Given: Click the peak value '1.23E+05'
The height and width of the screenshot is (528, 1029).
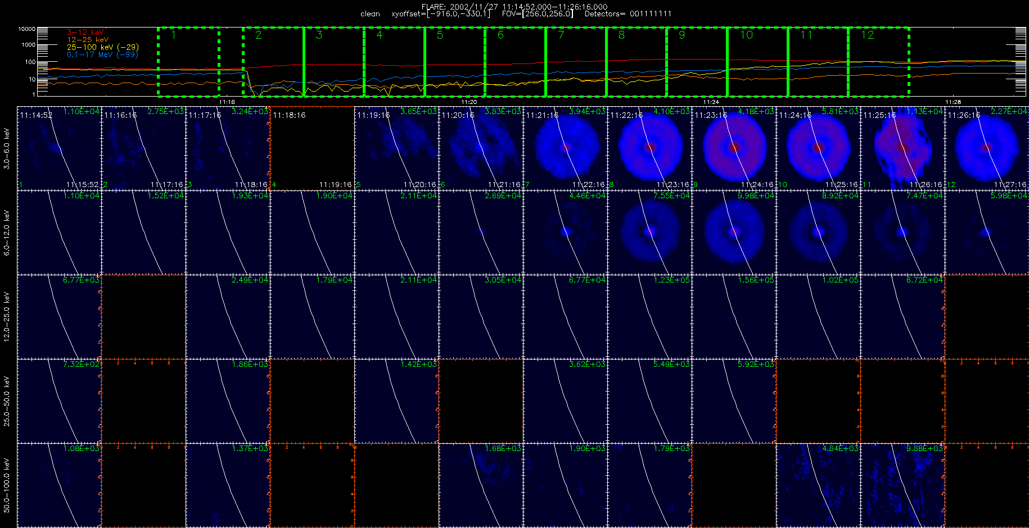Looking at the screenshot, I should pos(671,280).
